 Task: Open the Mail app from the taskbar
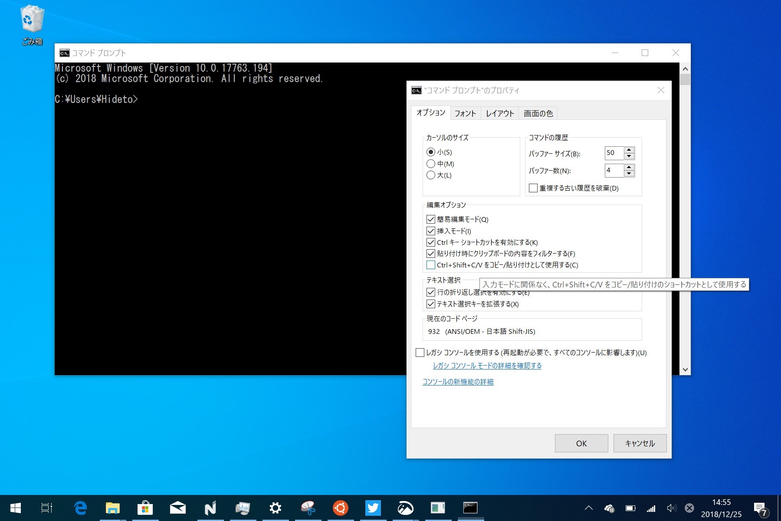pyautogui.click(x=178, y=508)
